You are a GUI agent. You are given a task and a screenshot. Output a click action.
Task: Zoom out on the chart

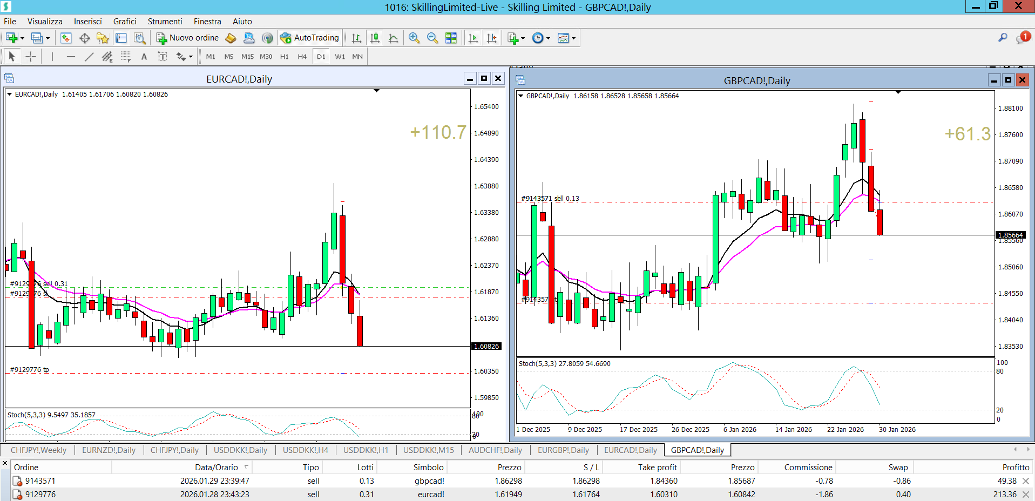coord(432,38)
